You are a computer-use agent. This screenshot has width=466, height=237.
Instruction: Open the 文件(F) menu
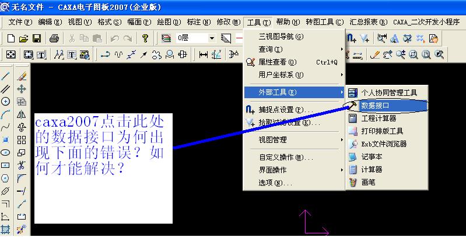pos(20,22)
